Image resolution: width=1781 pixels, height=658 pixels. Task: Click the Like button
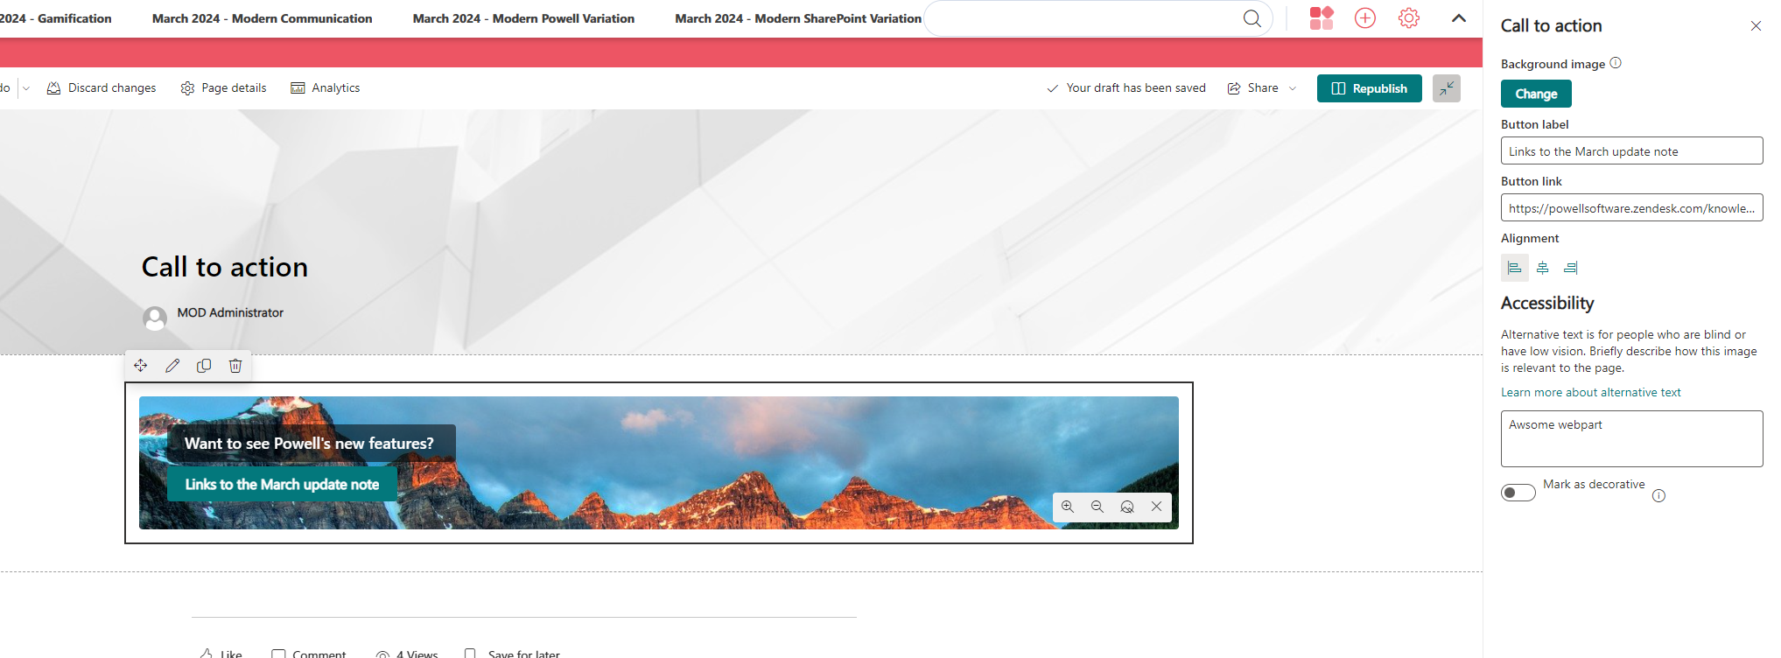221,653
